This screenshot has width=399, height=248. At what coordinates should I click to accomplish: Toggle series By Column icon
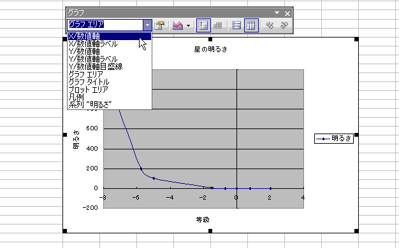251,25
